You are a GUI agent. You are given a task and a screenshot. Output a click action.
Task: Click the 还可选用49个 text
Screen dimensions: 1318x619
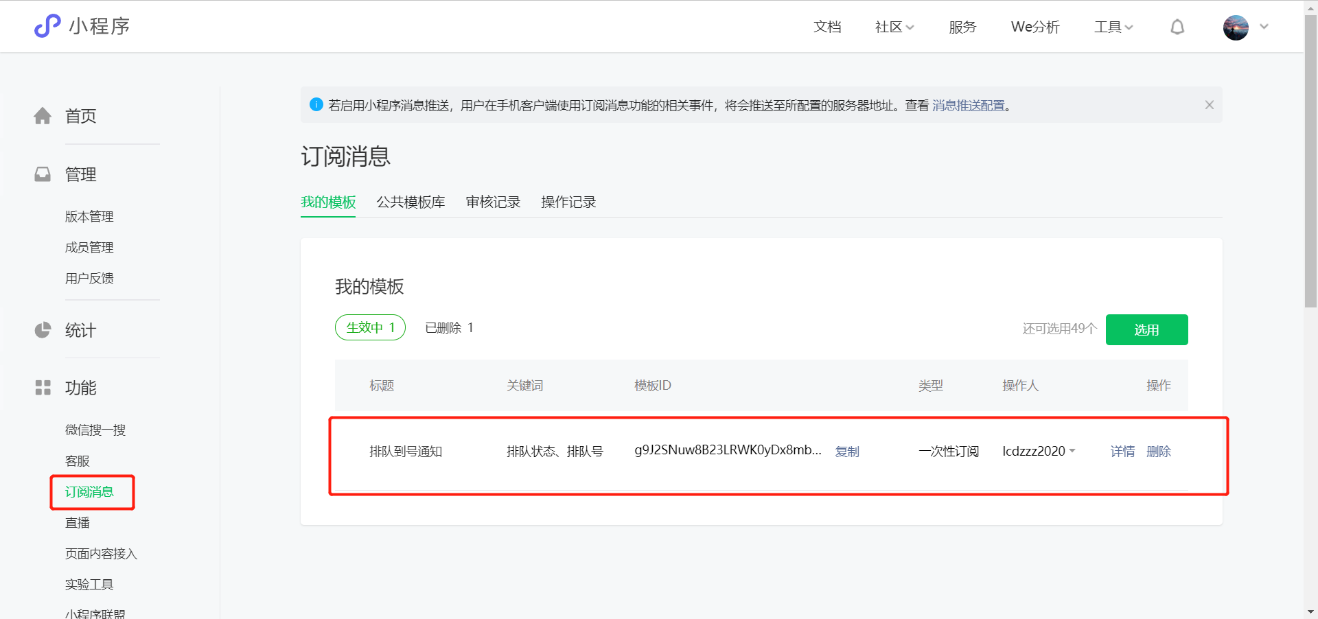pyautogui.click(x=1060, y=329)
